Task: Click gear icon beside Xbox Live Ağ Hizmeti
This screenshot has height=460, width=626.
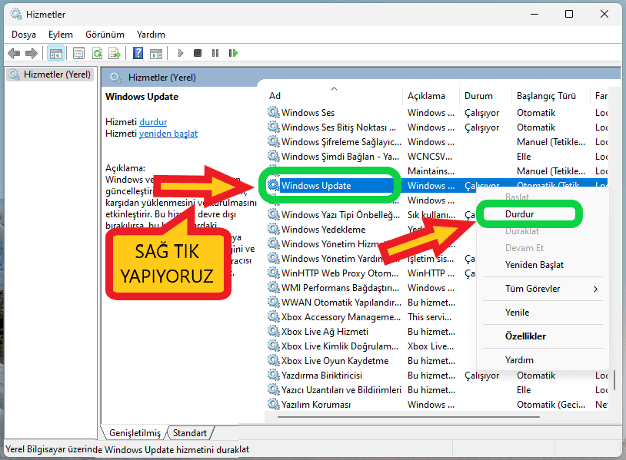Action: tap(274, 331)
